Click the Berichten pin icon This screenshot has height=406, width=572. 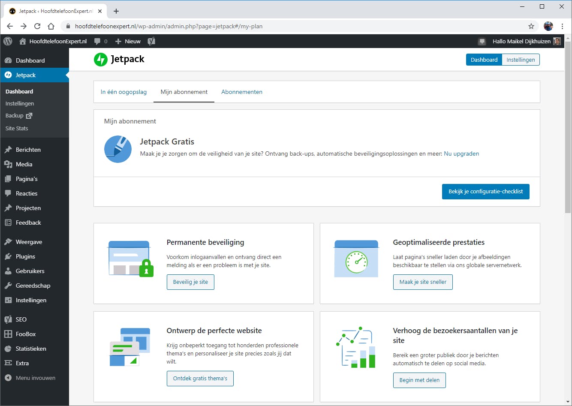(x=8, y=150)
